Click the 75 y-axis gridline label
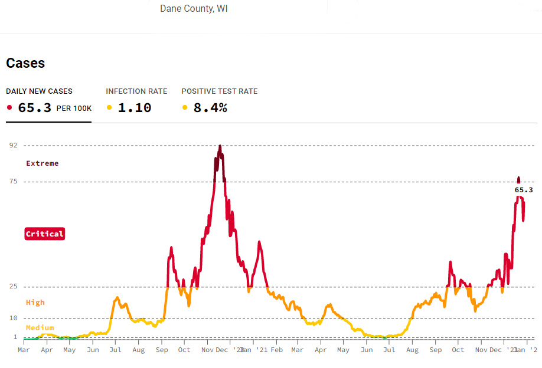This screenshot has width=542, height=368. [x=14, y=182]
